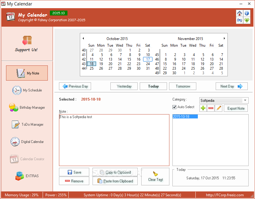Open Calendar Creator section
This screenshot has width=255, height=199.
pyautogui.click(x=27, y=159)
